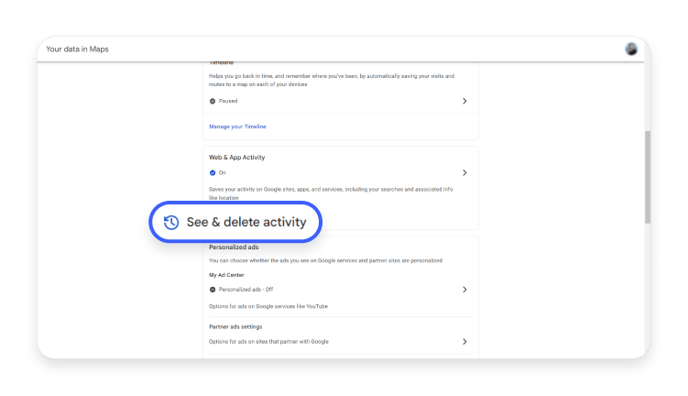Open Timeline Paused settings chevron
This screenshot has height=396, width=688.
(464, 101)
